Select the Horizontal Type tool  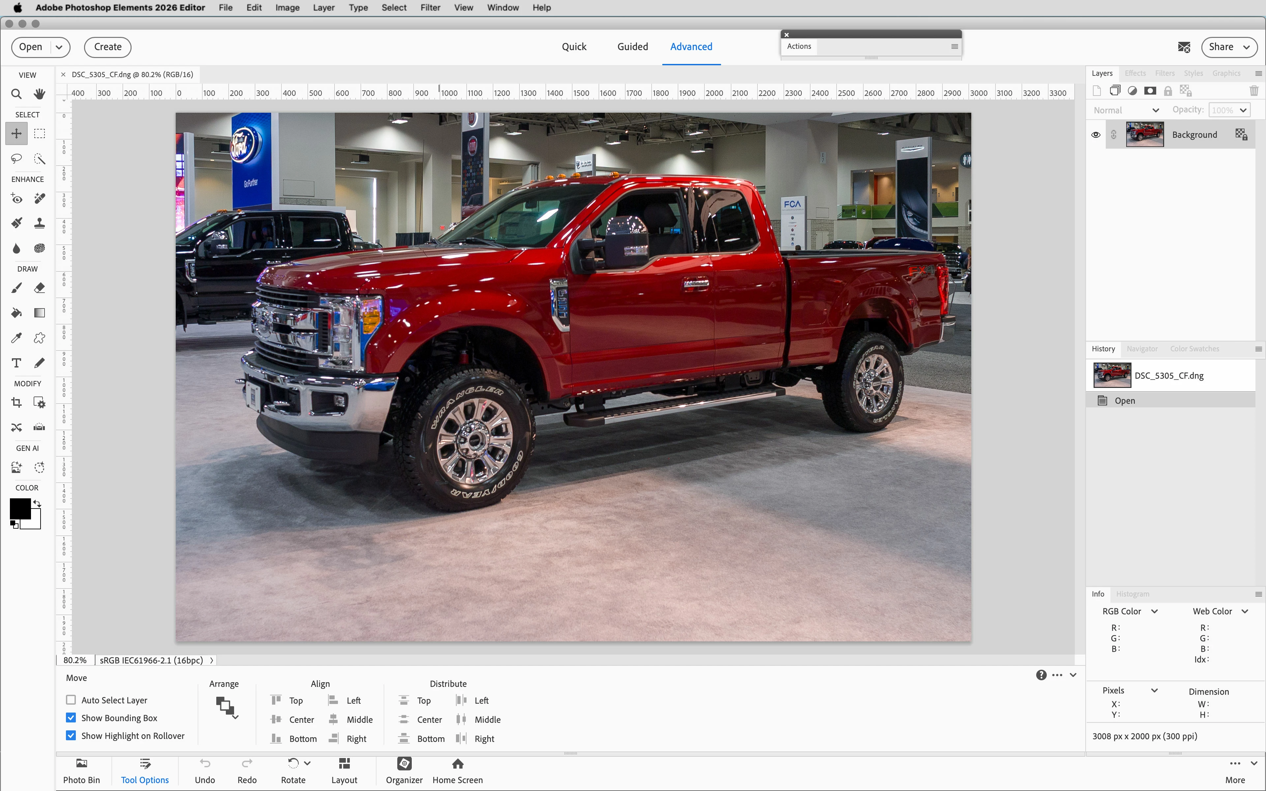(x=16, y=363)
